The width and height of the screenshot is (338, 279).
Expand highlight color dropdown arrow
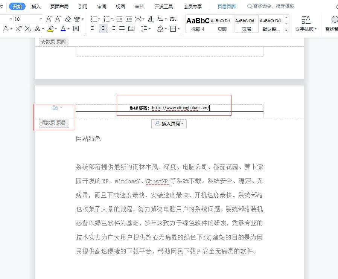56,29
